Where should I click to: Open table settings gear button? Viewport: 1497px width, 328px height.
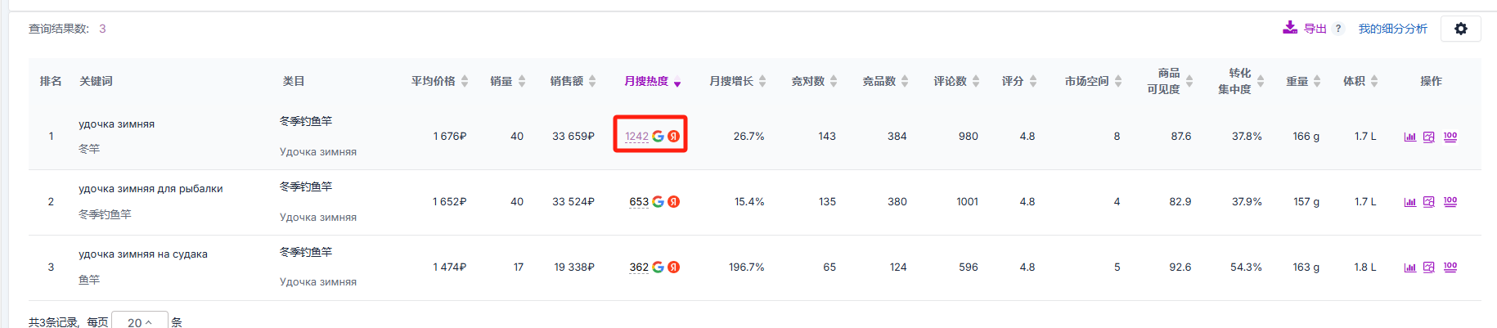pos(1460,29)
